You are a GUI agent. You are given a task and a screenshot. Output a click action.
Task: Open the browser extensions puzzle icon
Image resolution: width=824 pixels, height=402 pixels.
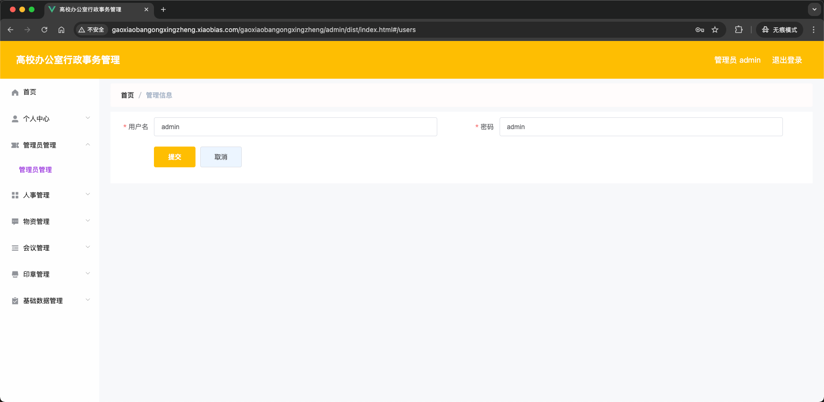tap(739, 30)
